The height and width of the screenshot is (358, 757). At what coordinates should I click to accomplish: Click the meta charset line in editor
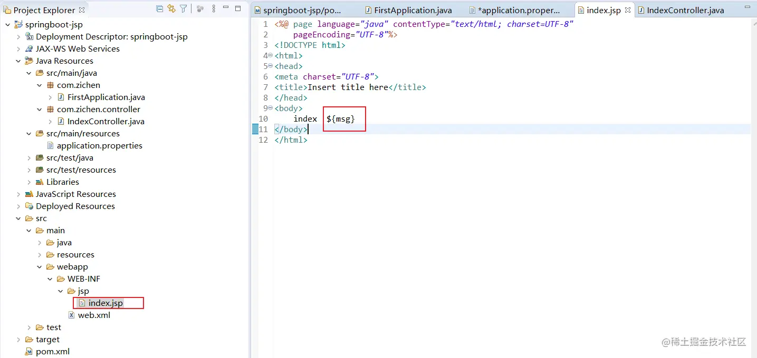tap(327, 77)
